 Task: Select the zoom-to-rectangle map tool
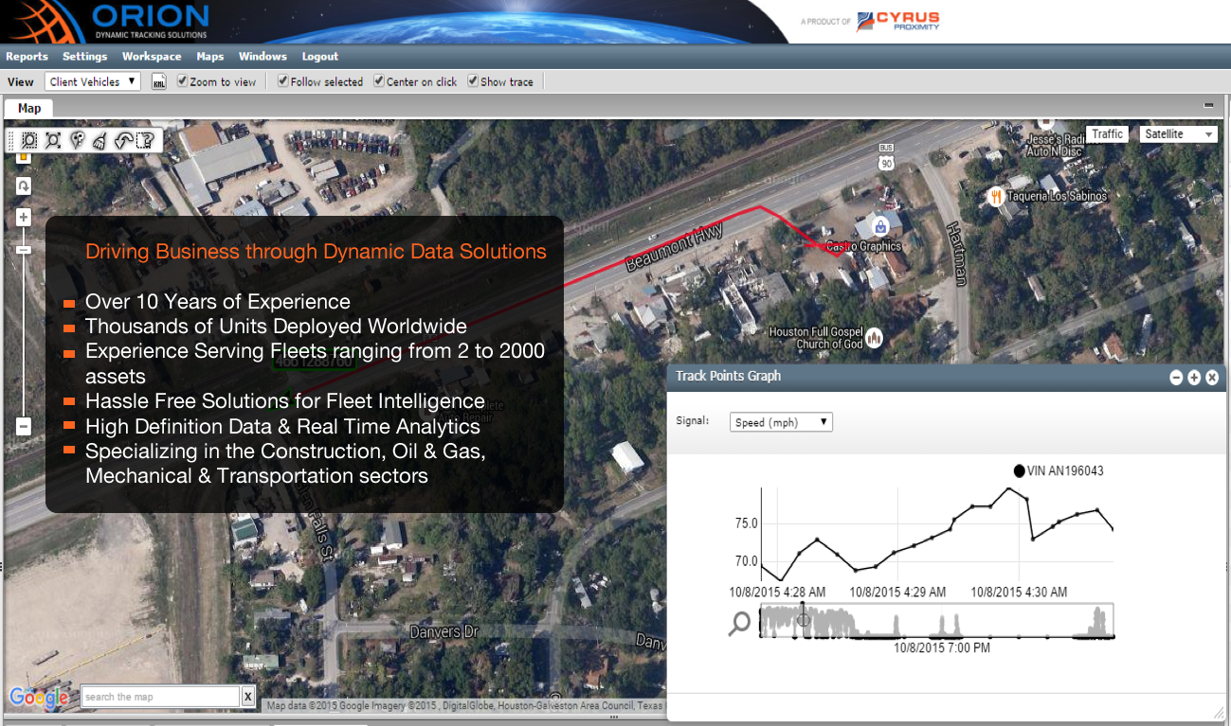(x=30, y=141)
